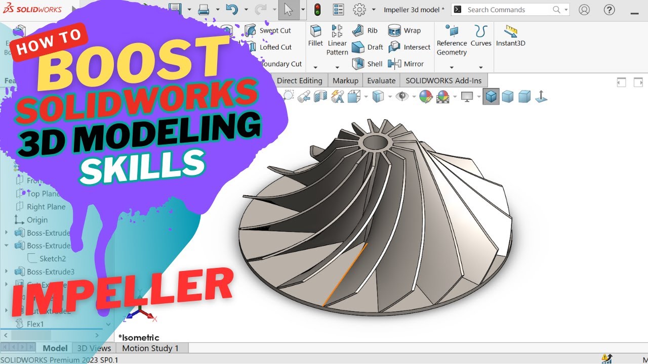Click the Normal To arrow icon
This screenshot has height=364, width=648.
tap(541, 97)
